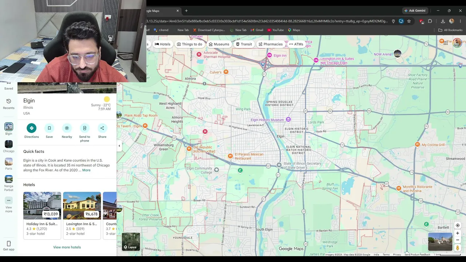Open Google apps grid

click(446, 43)
